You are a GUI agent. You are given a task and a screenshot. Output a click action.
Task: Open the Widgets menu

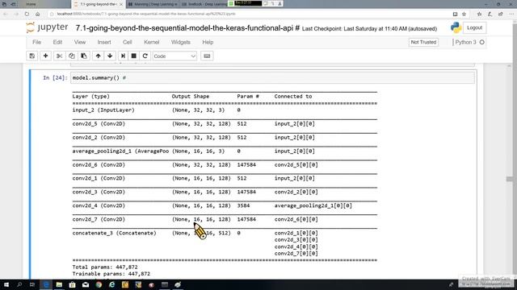click(180, 42)
